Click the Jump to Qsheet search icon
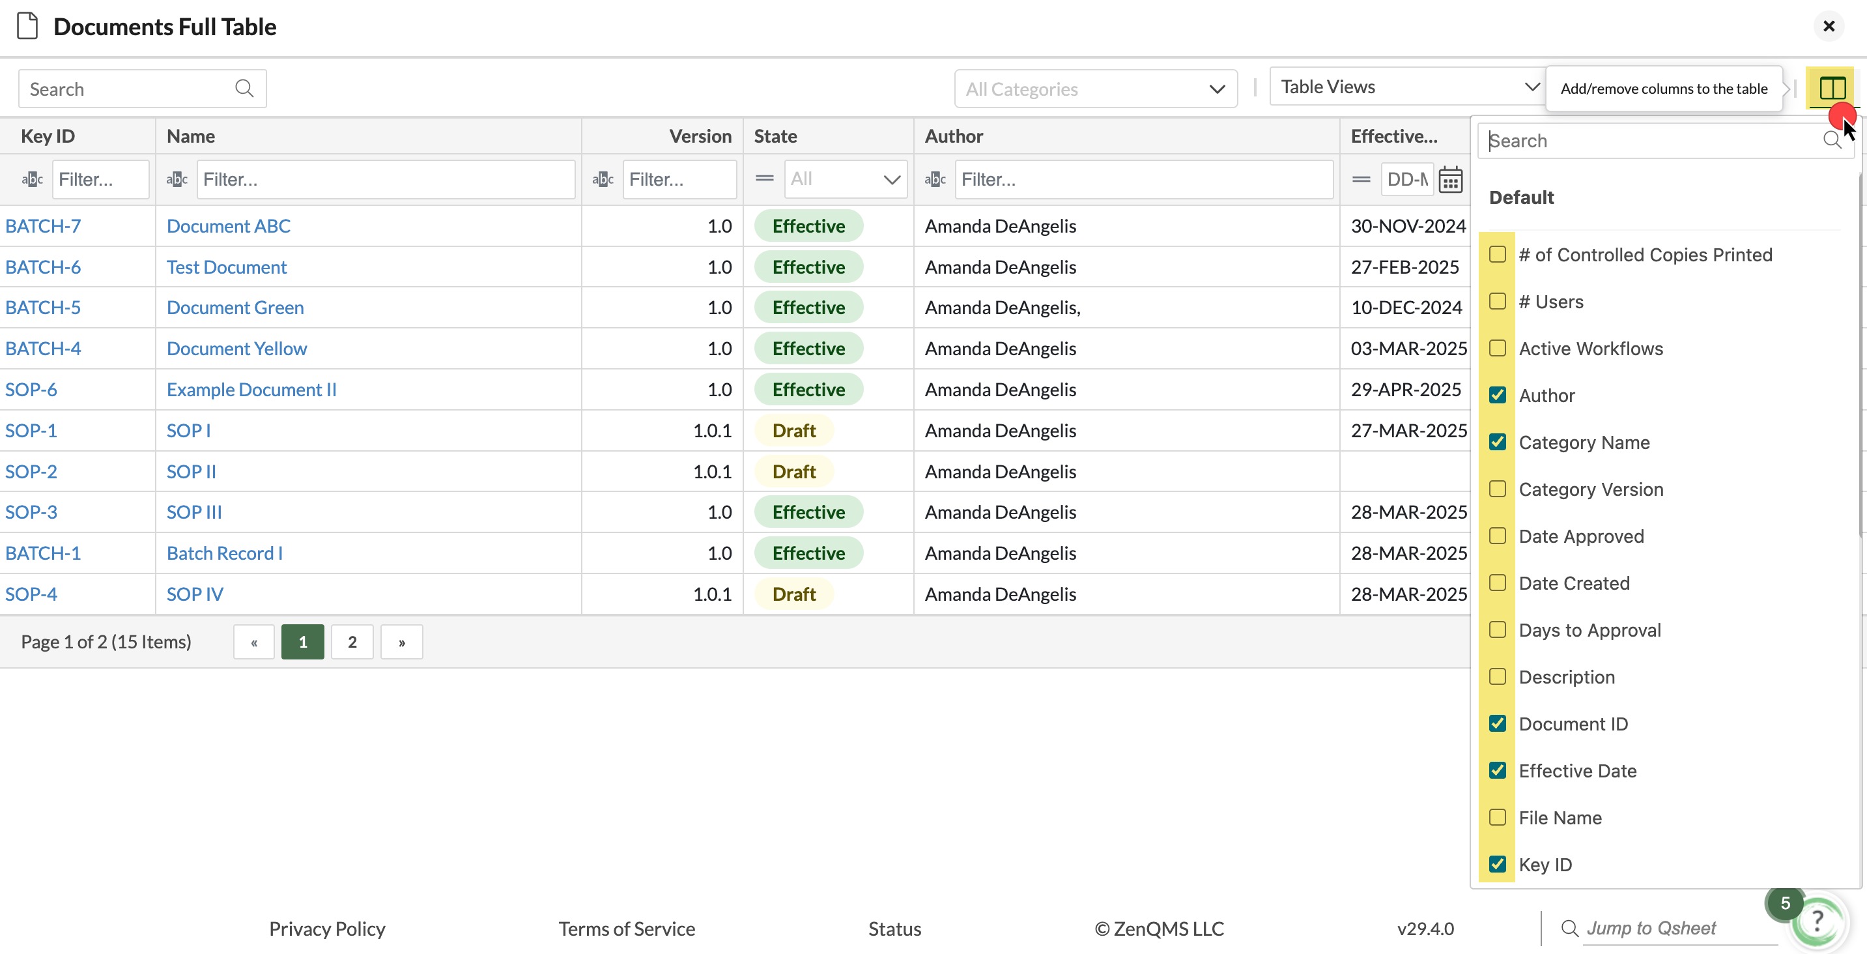The width and height of the screenshot is (1867, 954). coord(1569,928)
